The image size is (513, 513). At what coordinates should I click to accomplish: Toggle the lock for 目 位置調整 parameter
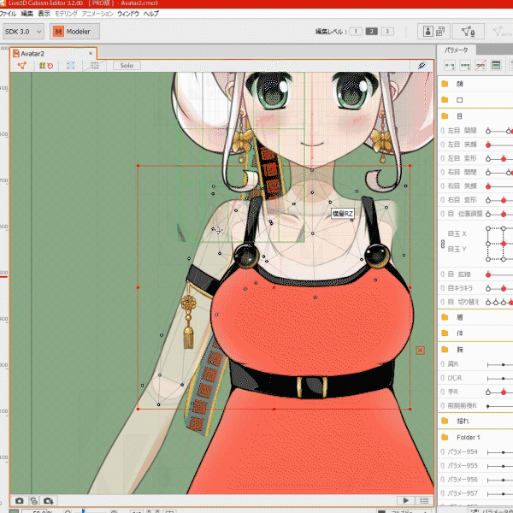[x=443, y=214]
